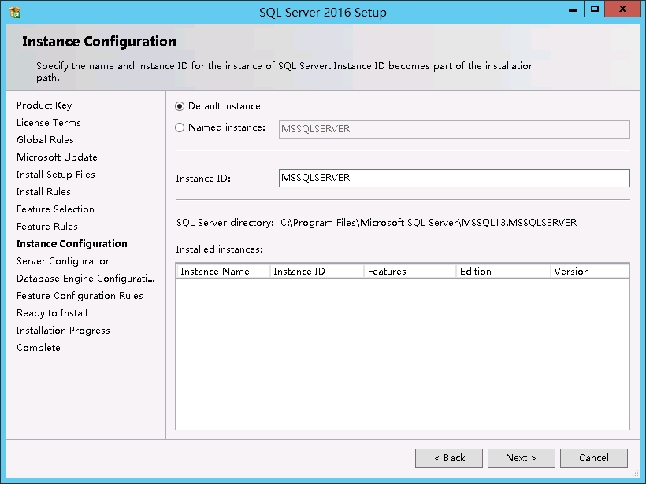Sort by Instance Name column header
The image size is (646, 484).
tap(223, 272)
